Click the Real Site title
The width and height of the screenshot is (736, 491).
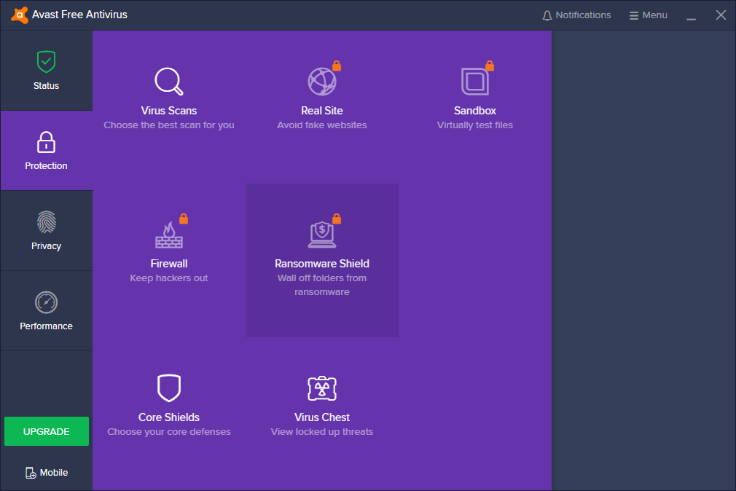pyautogui.click(x=322, y=110)
